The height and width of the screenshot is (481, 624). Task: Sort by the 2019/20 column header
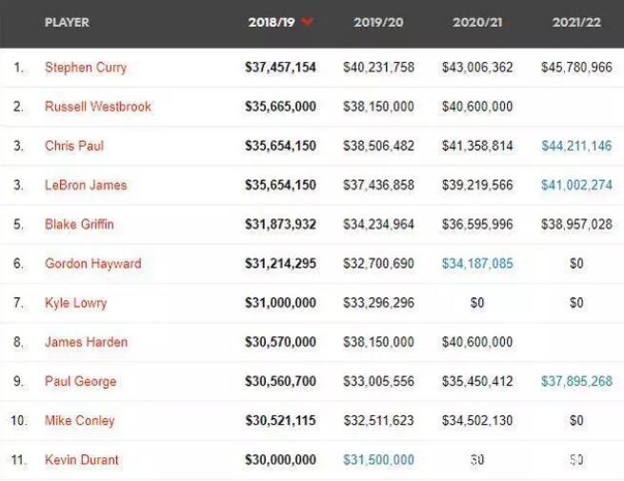[x=378, y=22]
